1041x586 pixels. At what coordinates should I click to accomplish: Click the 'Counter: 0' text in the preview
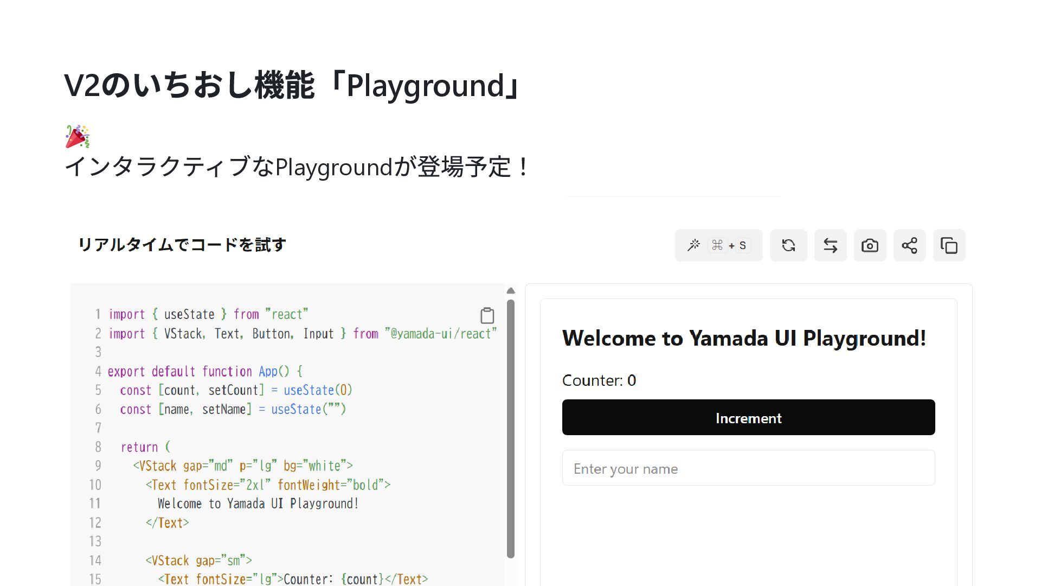[x=599, y=380]
